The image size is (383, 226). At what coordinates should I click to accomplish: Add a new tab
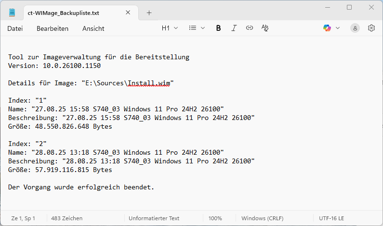point(149,13)
